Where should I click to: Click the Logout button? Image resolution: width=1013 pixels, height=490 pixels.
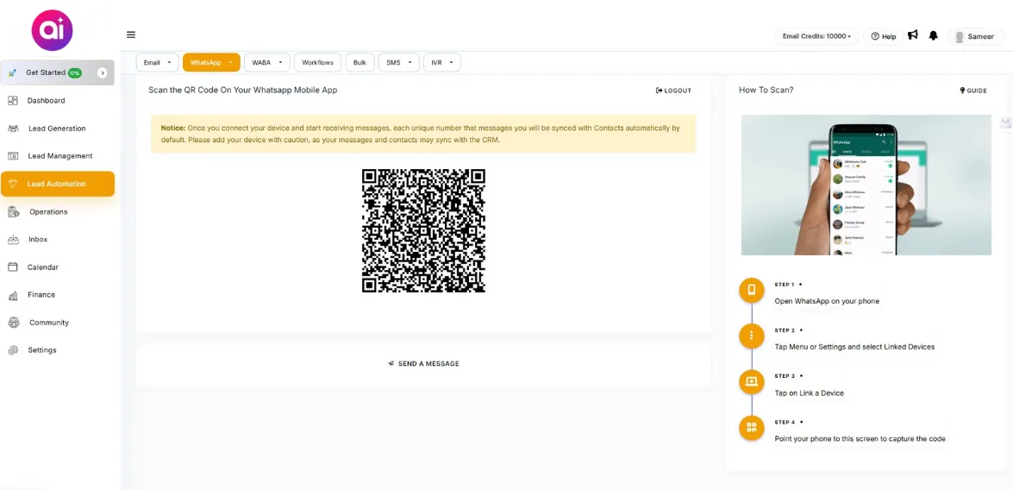673,91
